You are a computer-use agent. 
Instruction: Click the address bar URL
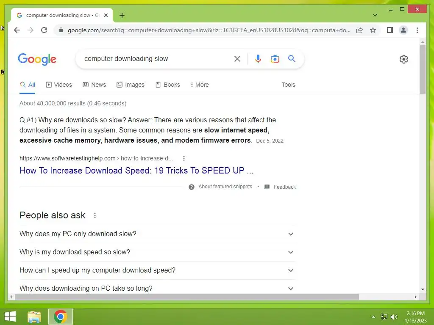tap(209, 30)
